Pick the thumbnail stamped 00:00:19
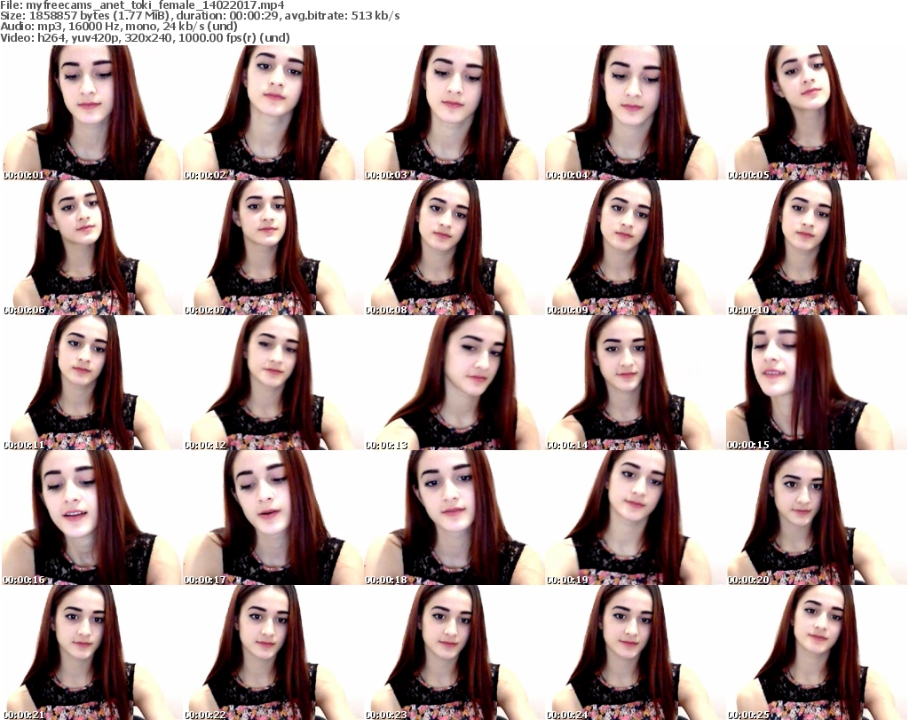Screen dimensions: 909x720 (635, 518)
